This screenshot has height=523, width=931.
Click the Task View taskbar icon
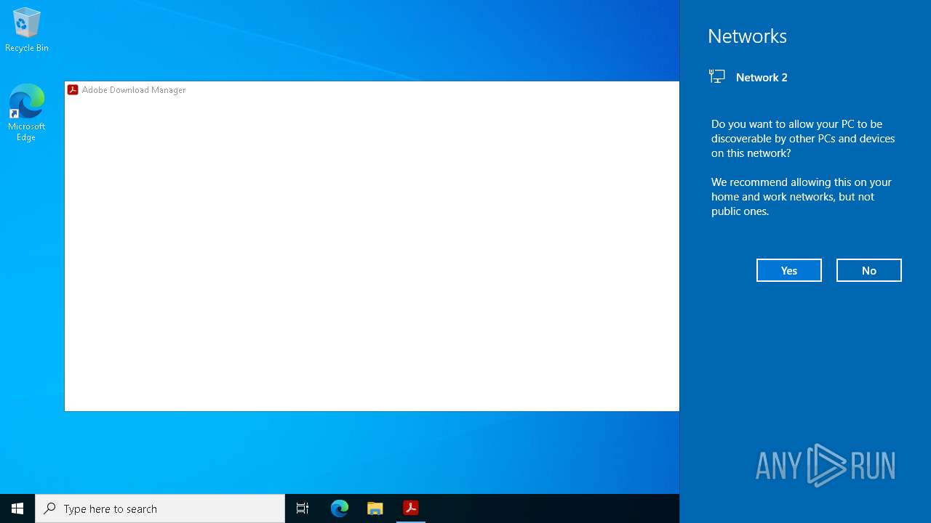tap(303, 508)
